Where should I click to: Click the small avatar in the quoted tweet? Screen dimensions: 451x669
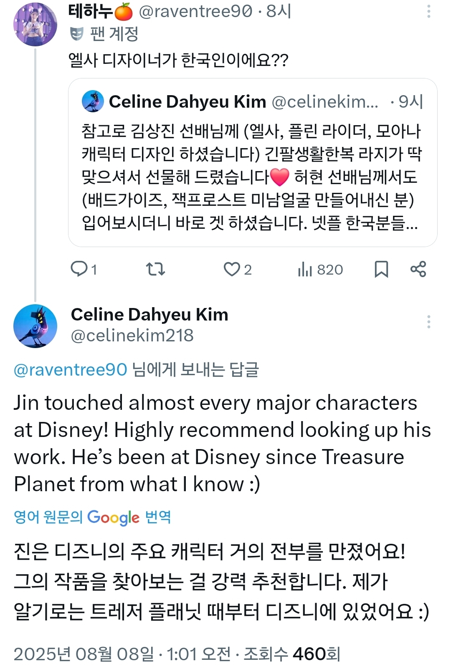click(x=93, y=101)
